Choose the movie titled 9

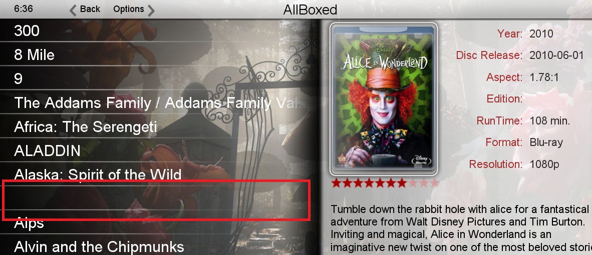pos(159,78)
